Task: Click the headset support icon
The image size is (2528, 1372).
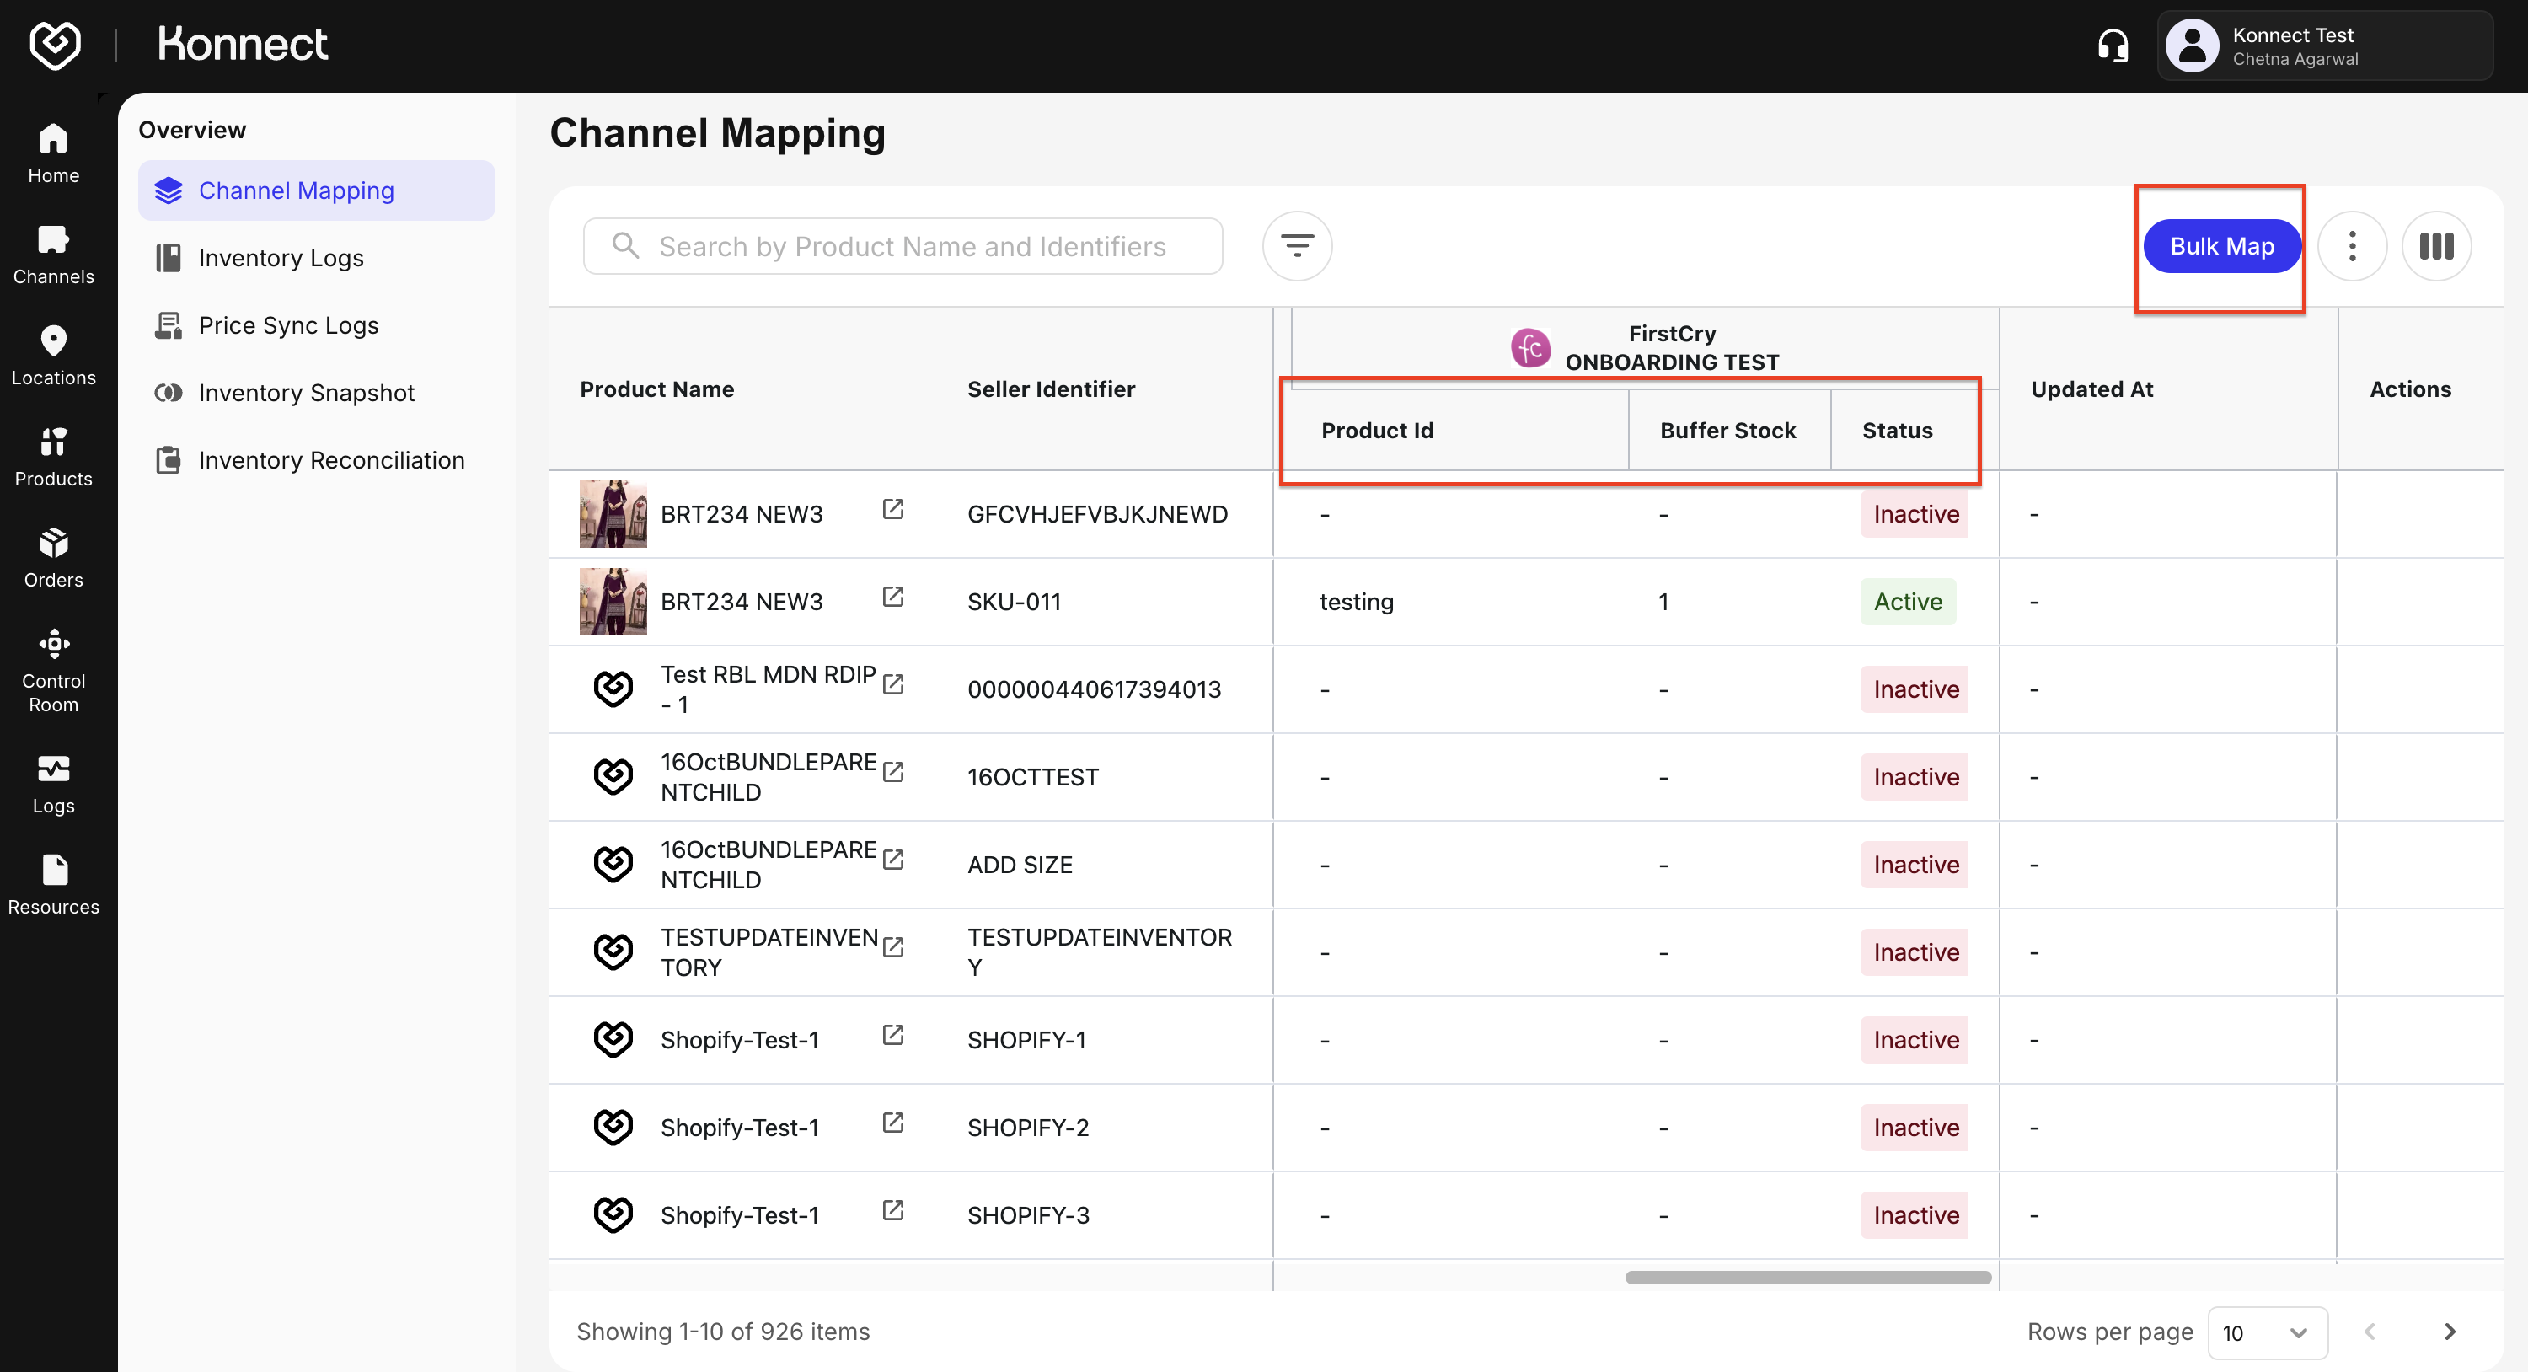Action: pos(2113,46)
